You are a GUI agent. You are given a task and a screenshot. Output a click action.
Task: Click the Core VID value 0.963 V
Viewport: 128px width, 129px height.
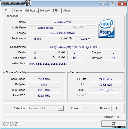tap(85, 39)
